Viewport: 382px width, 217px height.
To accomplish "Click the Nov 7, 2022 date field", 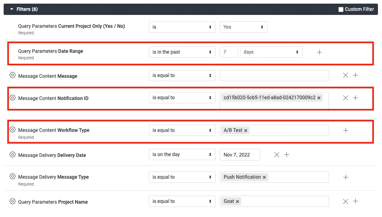I will click(240, 154).
